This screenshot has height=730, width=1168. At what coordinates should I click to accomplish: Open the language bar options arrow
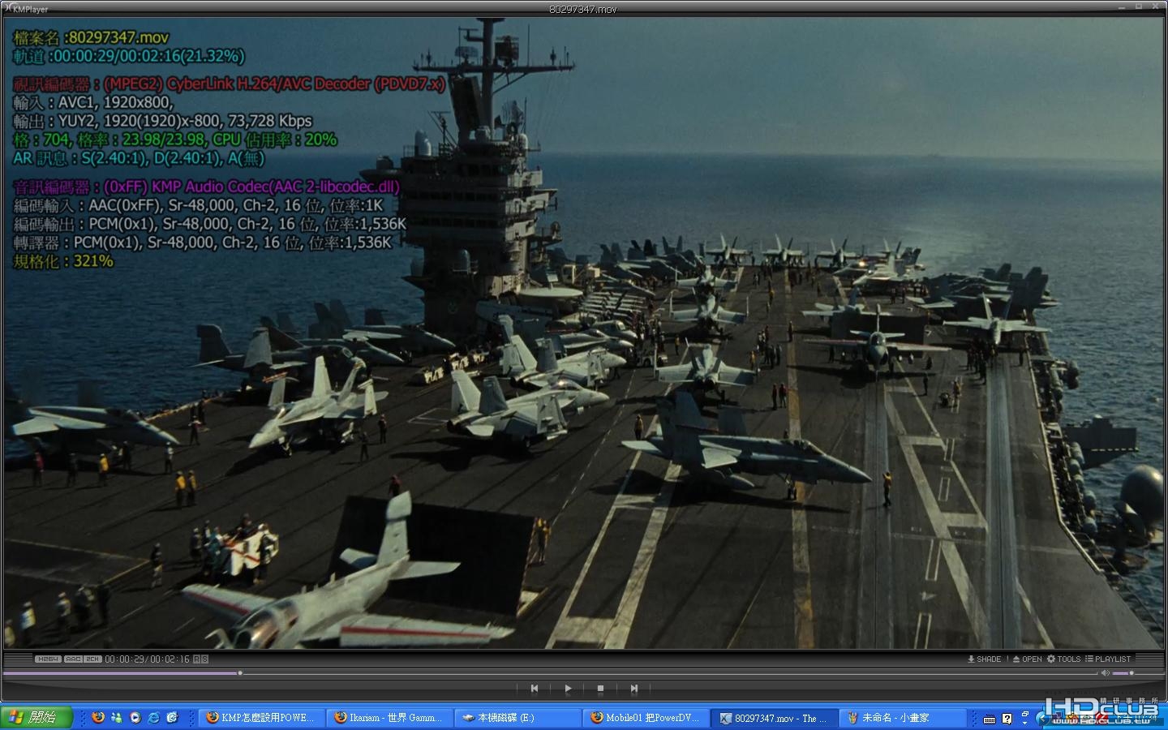(x=1024, y=723)
